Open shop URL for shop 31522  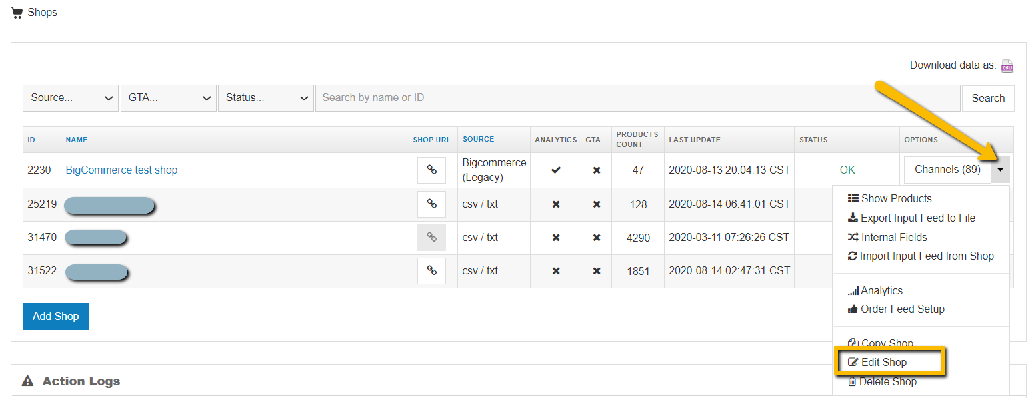click(x=431, y=271)
